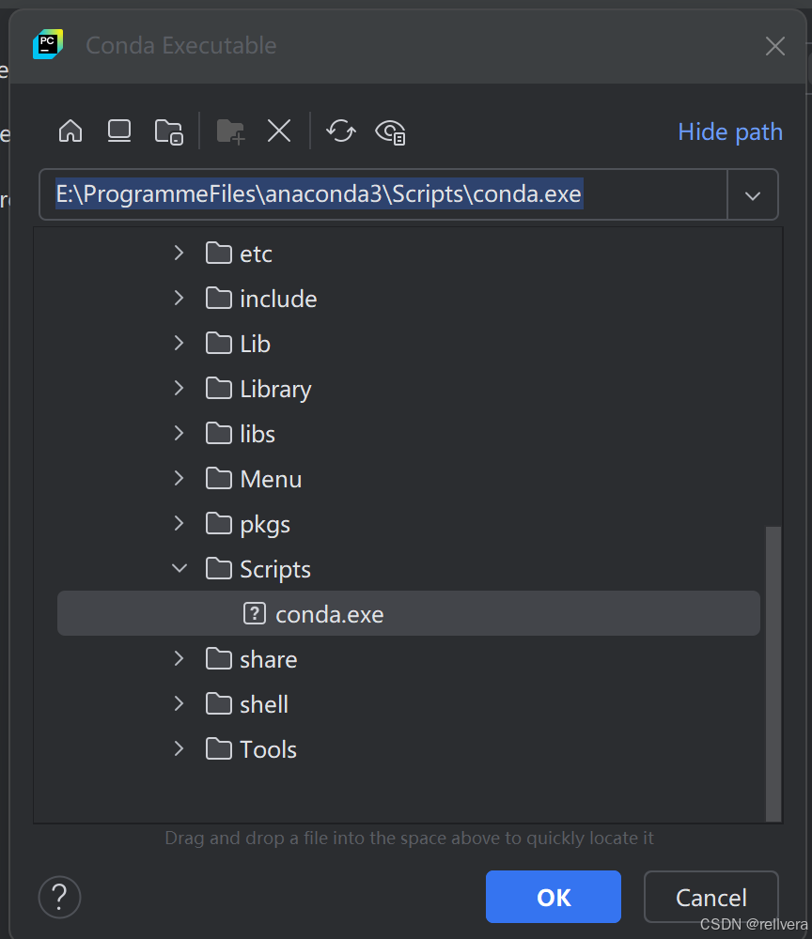The width and height of the screenshot is (812, 939).
Task: Click inside the conda.exe path field
Action: point(383,194)
